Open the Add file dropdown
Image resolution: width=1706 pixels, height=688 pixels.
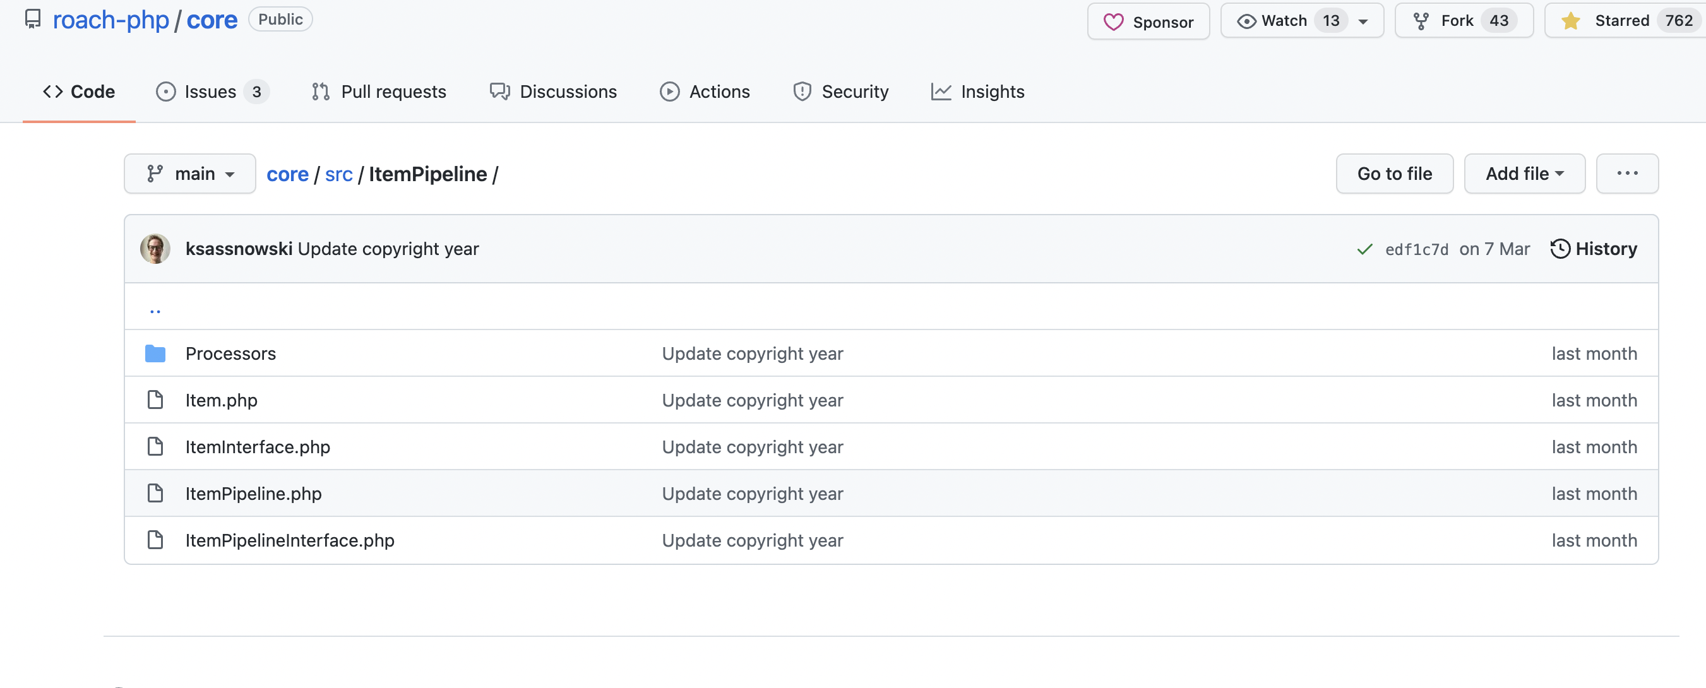pyautogui.click(x=1524, y=174)
